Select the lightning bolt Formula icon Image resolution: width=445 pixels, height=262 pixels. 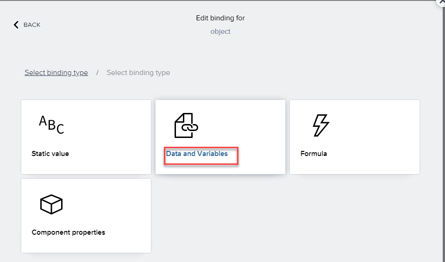[321, 125]
